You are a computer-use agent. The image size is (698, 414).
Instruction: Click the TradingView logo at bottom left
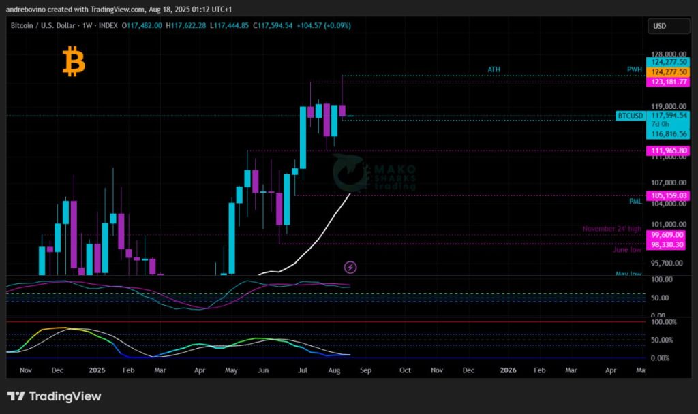click(54, 396)
